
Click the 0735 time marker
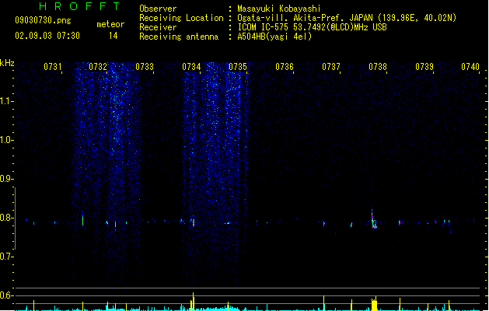coord(238,67)
